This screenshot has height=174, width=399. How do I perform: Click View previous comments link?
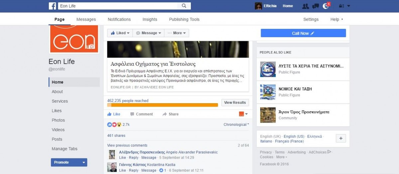pyautogui.click(x=127, y=145)
